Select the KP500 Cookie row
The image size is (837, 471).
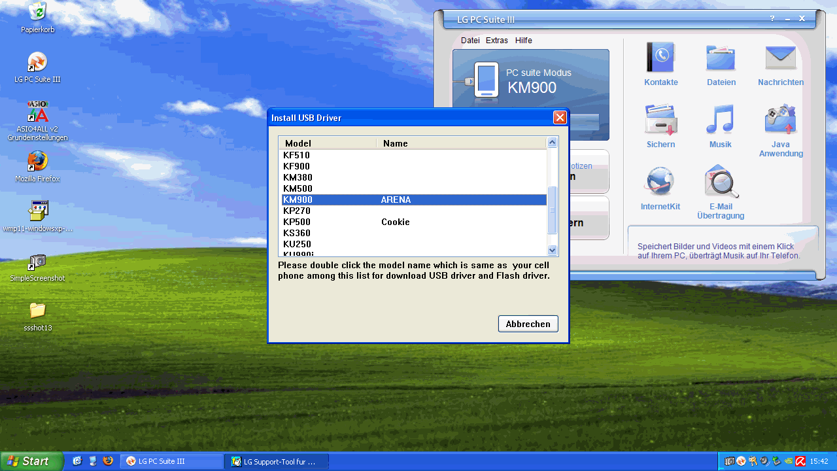click(x=414, y=222)
